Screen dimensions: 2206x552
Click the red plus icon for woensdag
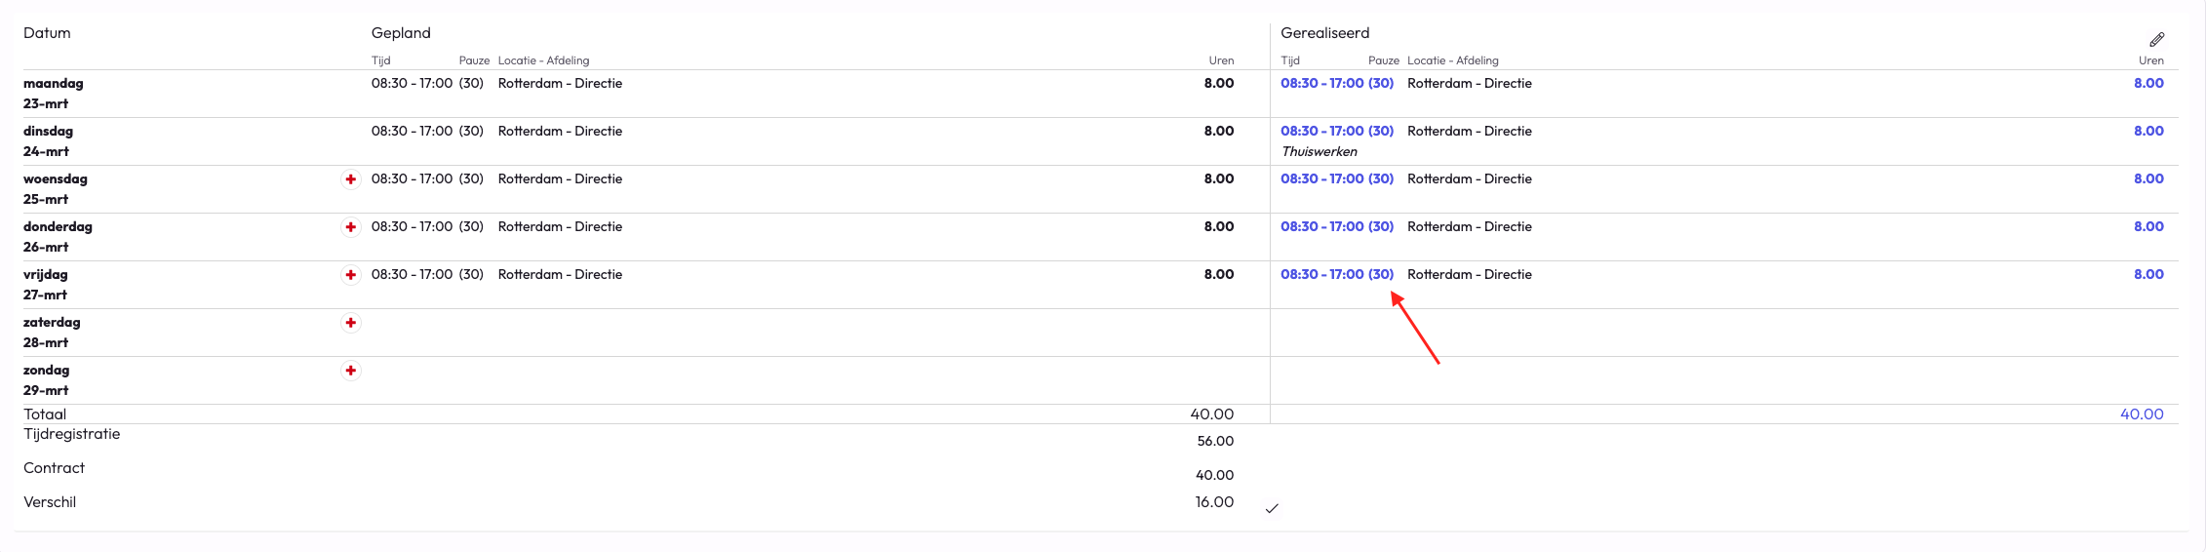click(351, 179)
